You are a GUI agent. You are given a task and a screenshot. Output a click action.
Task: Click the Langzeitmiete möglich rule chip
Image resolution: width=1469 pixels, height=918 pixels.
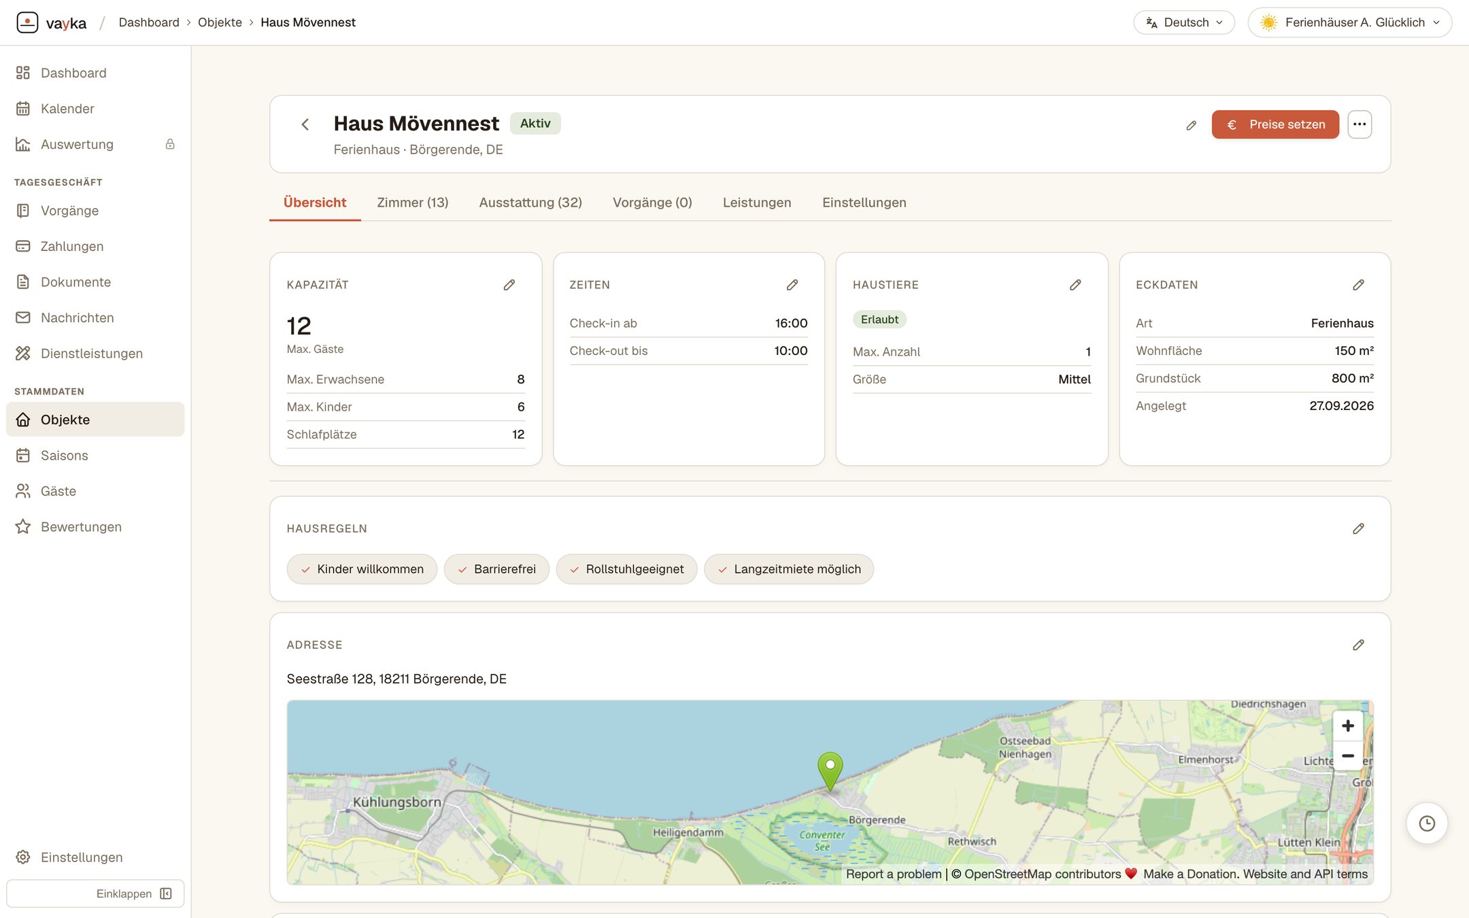[789, 569]
